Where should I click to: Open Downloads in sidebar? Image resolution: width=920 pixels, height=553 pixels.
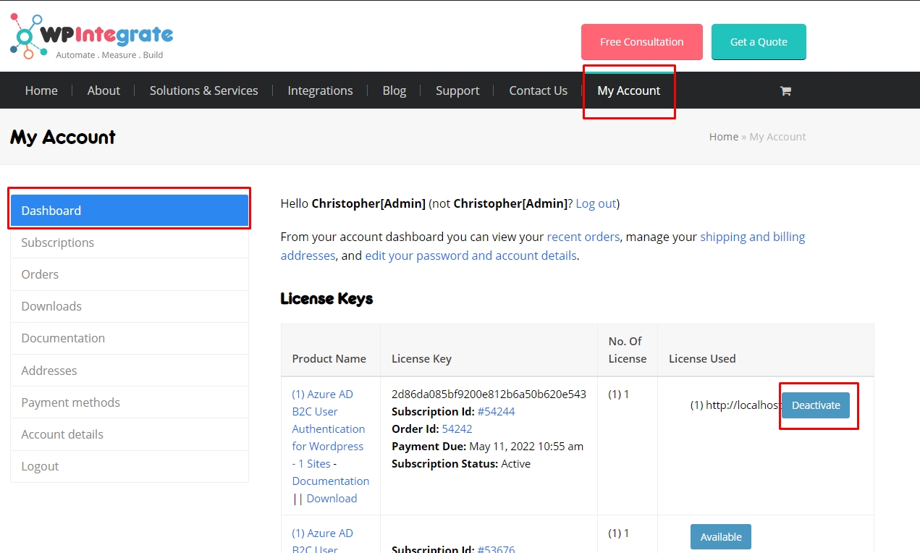pos(130,306)
